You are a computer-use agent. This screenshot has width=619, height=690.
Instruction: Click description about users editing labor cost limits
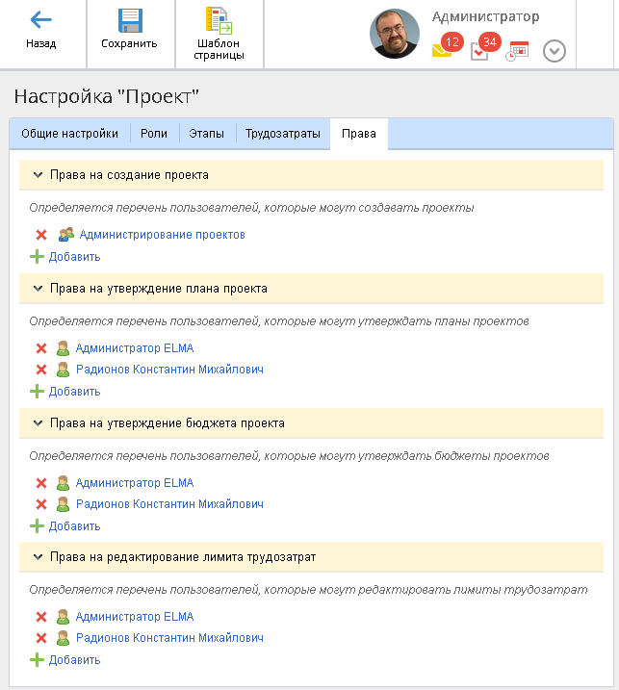(x=308, y=590)
